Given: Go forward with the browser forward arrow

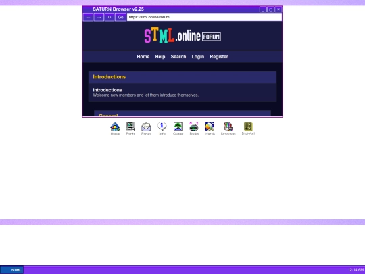Looking at the screenshot, I should 99,17.
